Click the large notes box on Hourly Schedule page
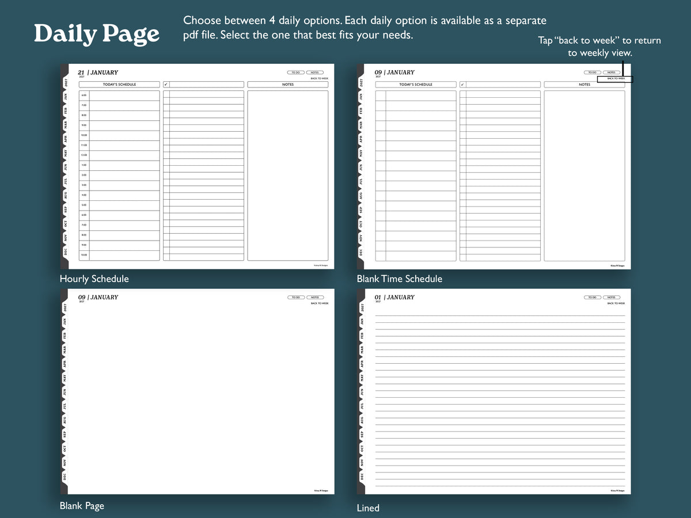This screenshot has width=691, height=518. coord(288,176)
